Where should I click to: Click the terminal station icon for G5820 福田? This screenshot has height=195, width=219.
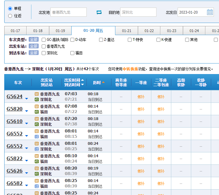click(37, 112)
